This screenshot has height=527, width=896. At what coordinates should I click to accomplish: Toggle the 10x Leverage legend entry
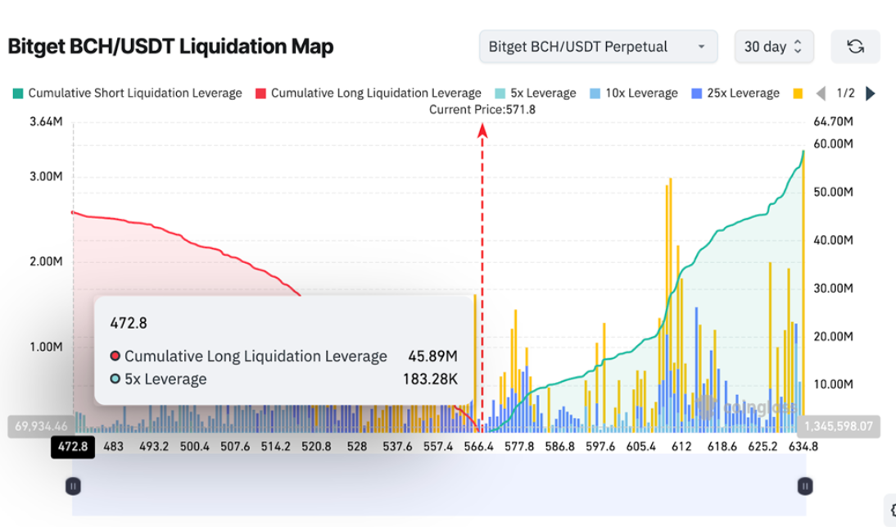pyautogui.click(x=633, y=93)
